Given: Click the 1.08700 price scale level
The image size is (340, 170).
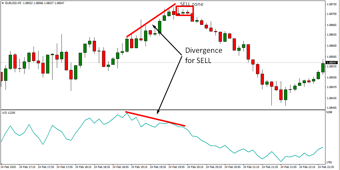Looking at the screenshot, I should click(x=332, y=14).
